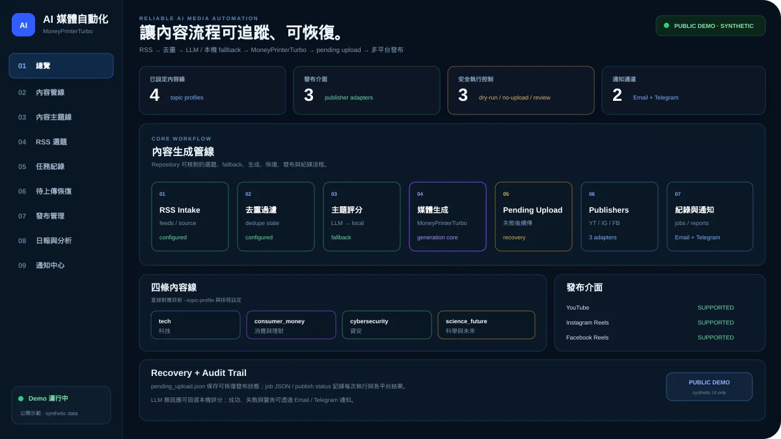Open the 02 內容管線 sidebar item

pyautogui.click(x=61, y=92)
